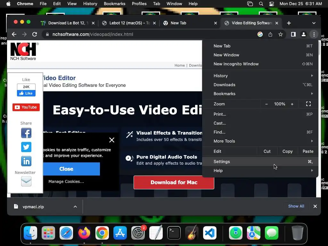Screen dimensions: 328x246
Task: Click Download for Mac button
Action: (x=174, y=182)
